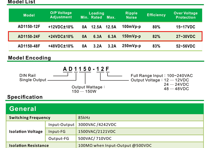Click the DIN Rail label

pyautogui.click(x=28, y=75)
